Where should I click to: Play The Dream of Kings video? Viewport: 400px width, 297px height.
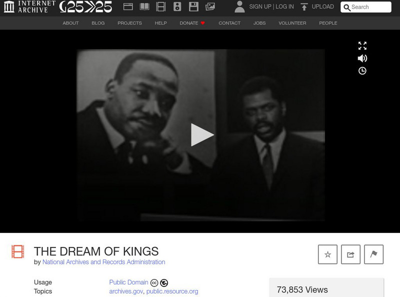tap(202, 134)
